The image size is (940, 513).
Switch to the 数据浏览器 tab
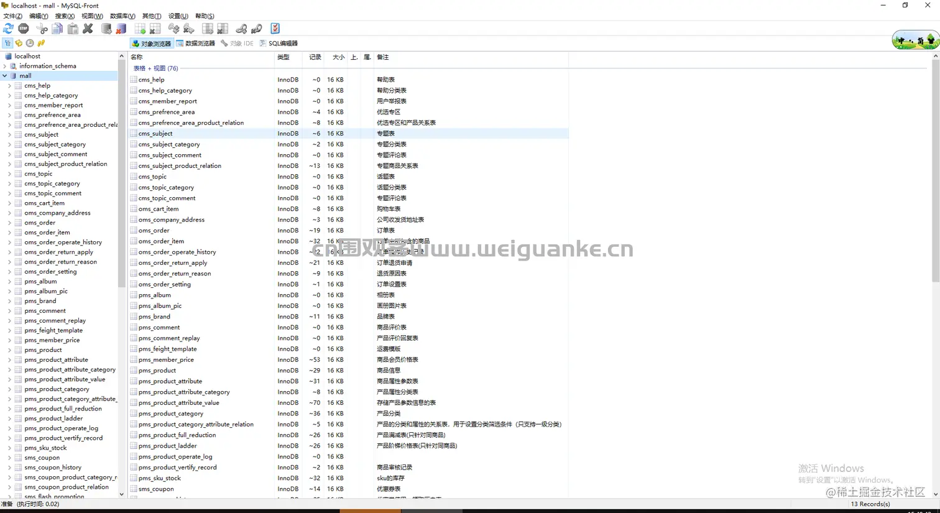click(x=195, y=44)
